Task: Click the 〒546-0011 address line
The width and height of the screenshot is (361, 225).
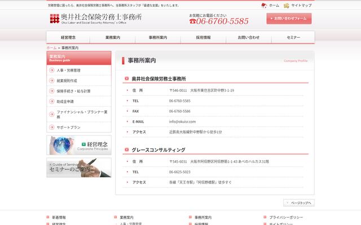Action: [x=202, y=91]
